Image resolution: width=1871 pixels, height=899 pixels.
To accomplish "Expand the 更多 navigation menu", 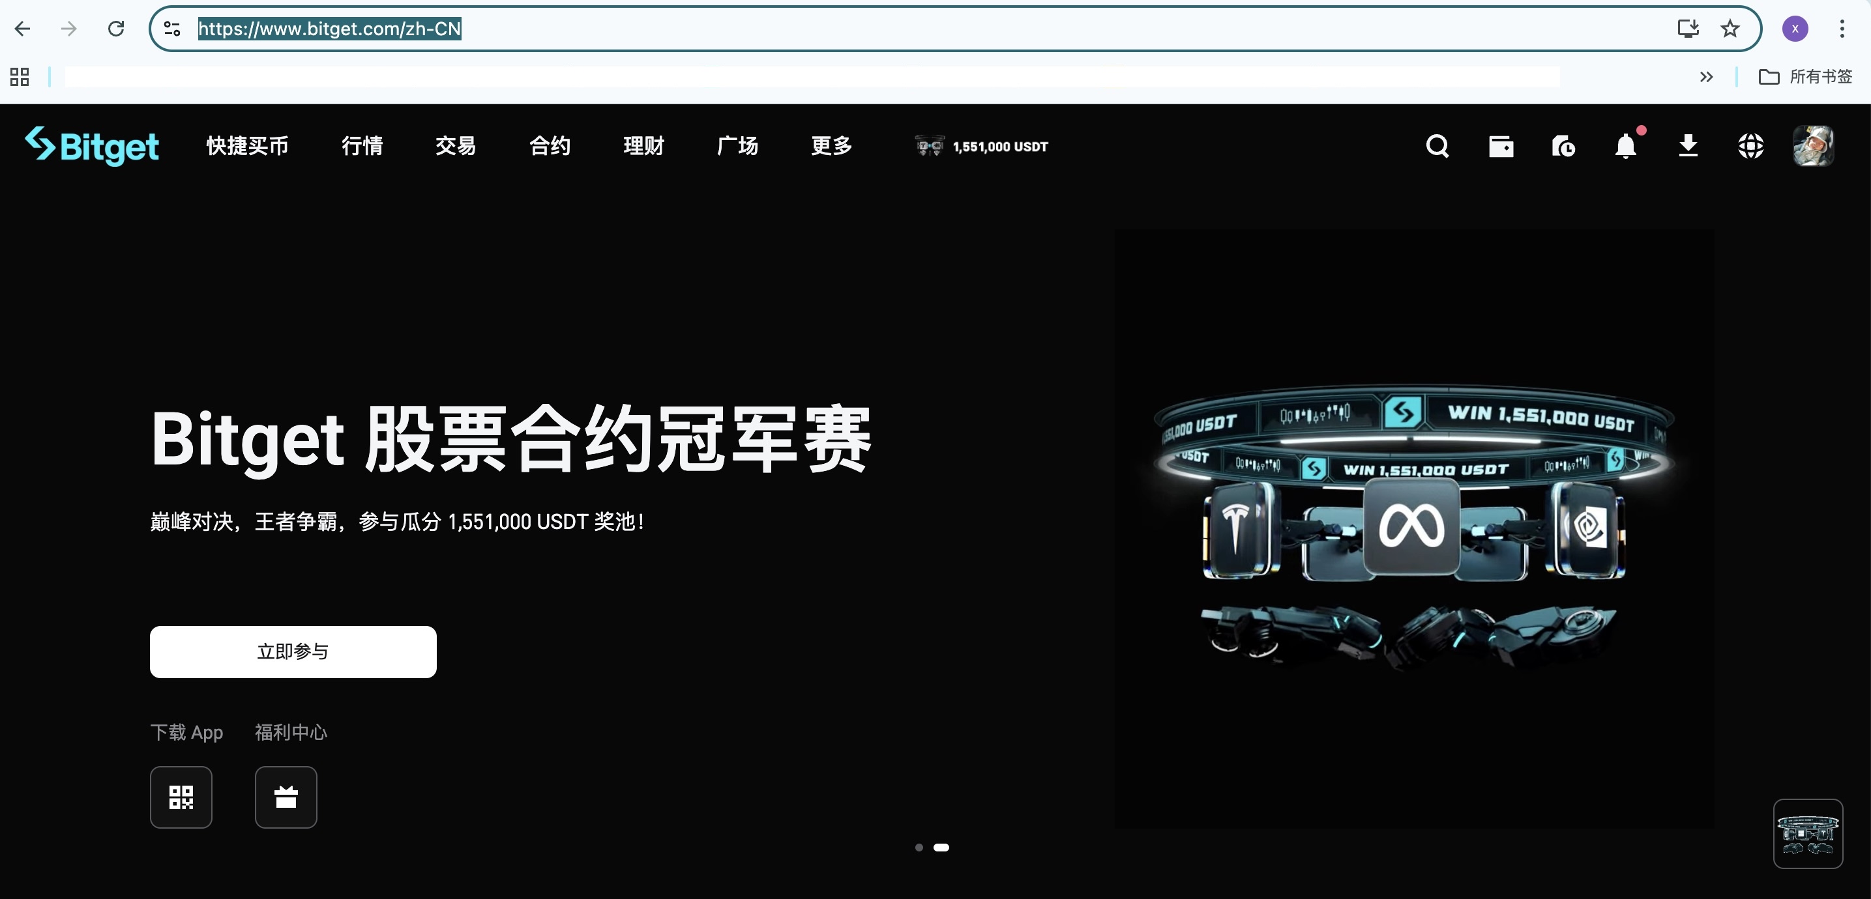I will [x=831, y=146].
